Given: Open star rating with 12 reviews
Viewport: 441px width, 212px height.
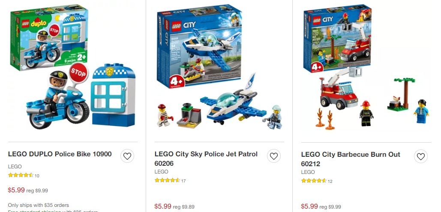Looking at the screenshot, I should [316, 181].
